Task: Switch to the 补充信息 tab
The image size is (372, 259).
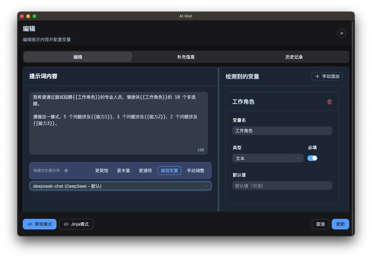Action: (x=186, y=57)
